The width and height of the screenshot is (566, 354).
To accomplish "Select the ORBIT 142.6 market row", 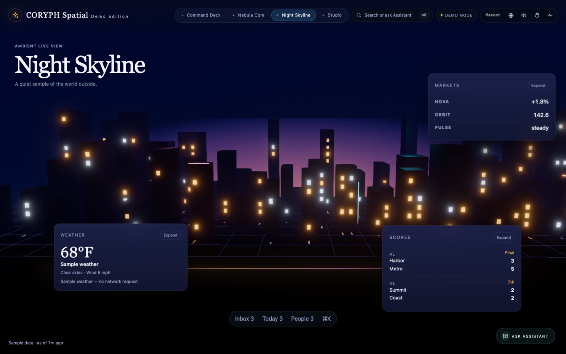I will click(492, 115).
